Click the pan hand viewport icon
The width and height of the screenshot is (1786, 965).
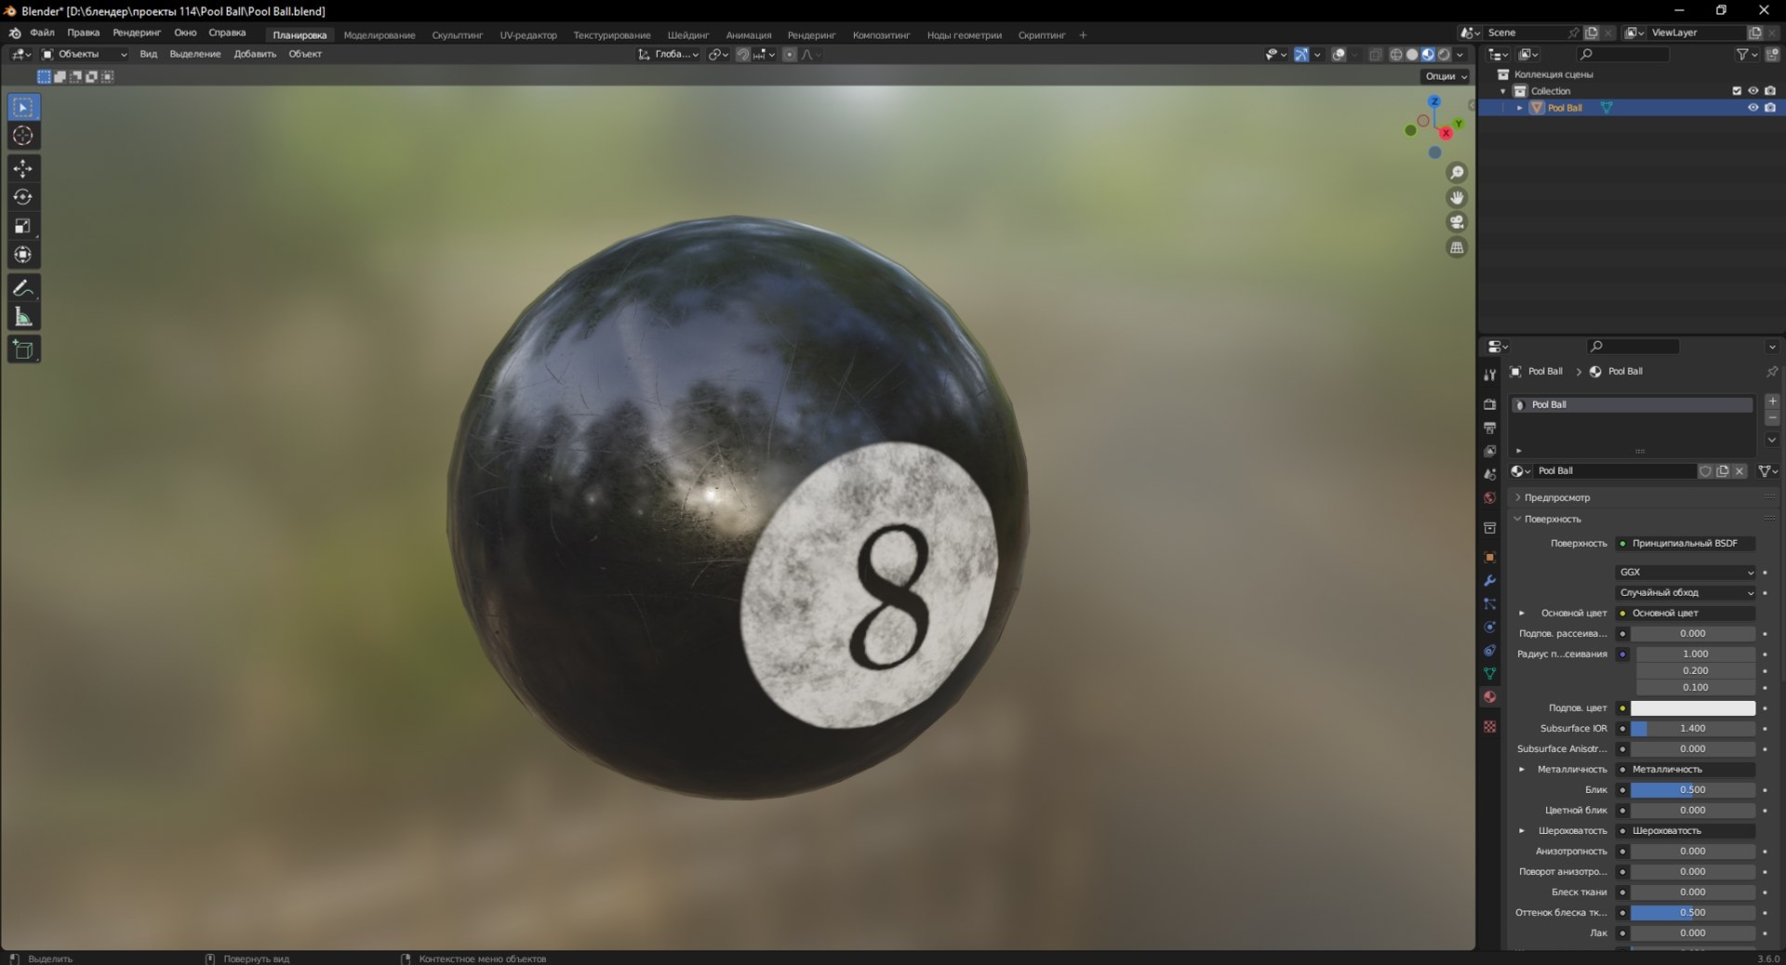1457,197
